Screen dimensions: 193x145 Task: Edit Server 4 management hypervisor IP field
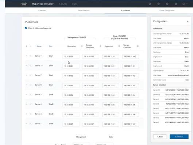pos(71,105)
